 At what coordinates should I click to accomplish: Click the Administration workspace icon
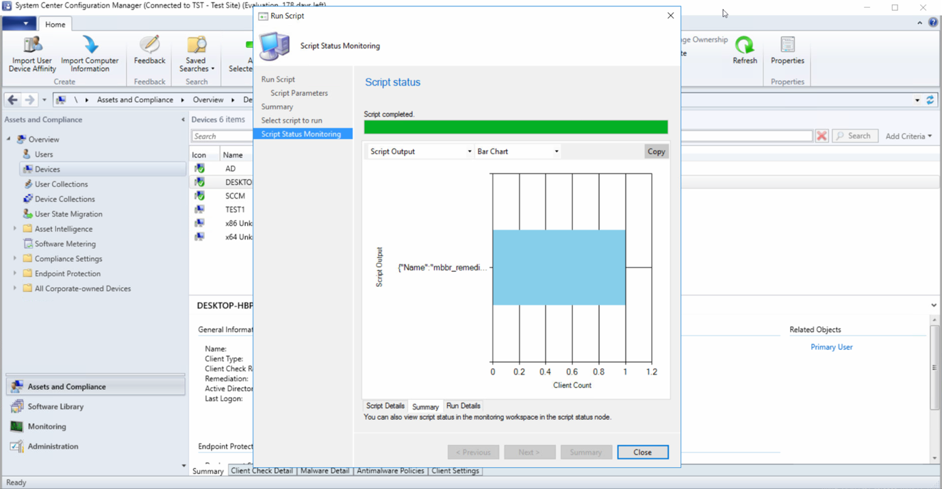click(17, 447)
